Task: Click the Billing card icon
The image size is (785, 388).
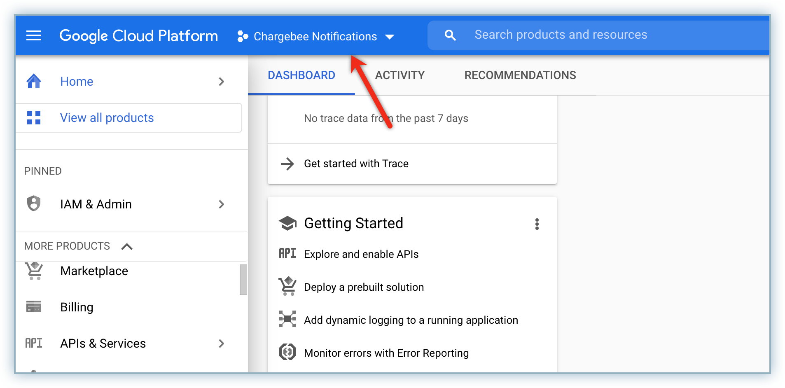Action: (x=34, y=307)
